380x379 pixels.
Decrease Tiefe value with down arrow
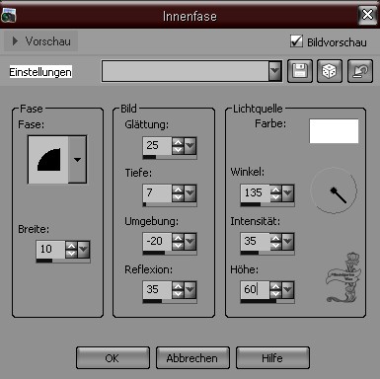(178, 197)
